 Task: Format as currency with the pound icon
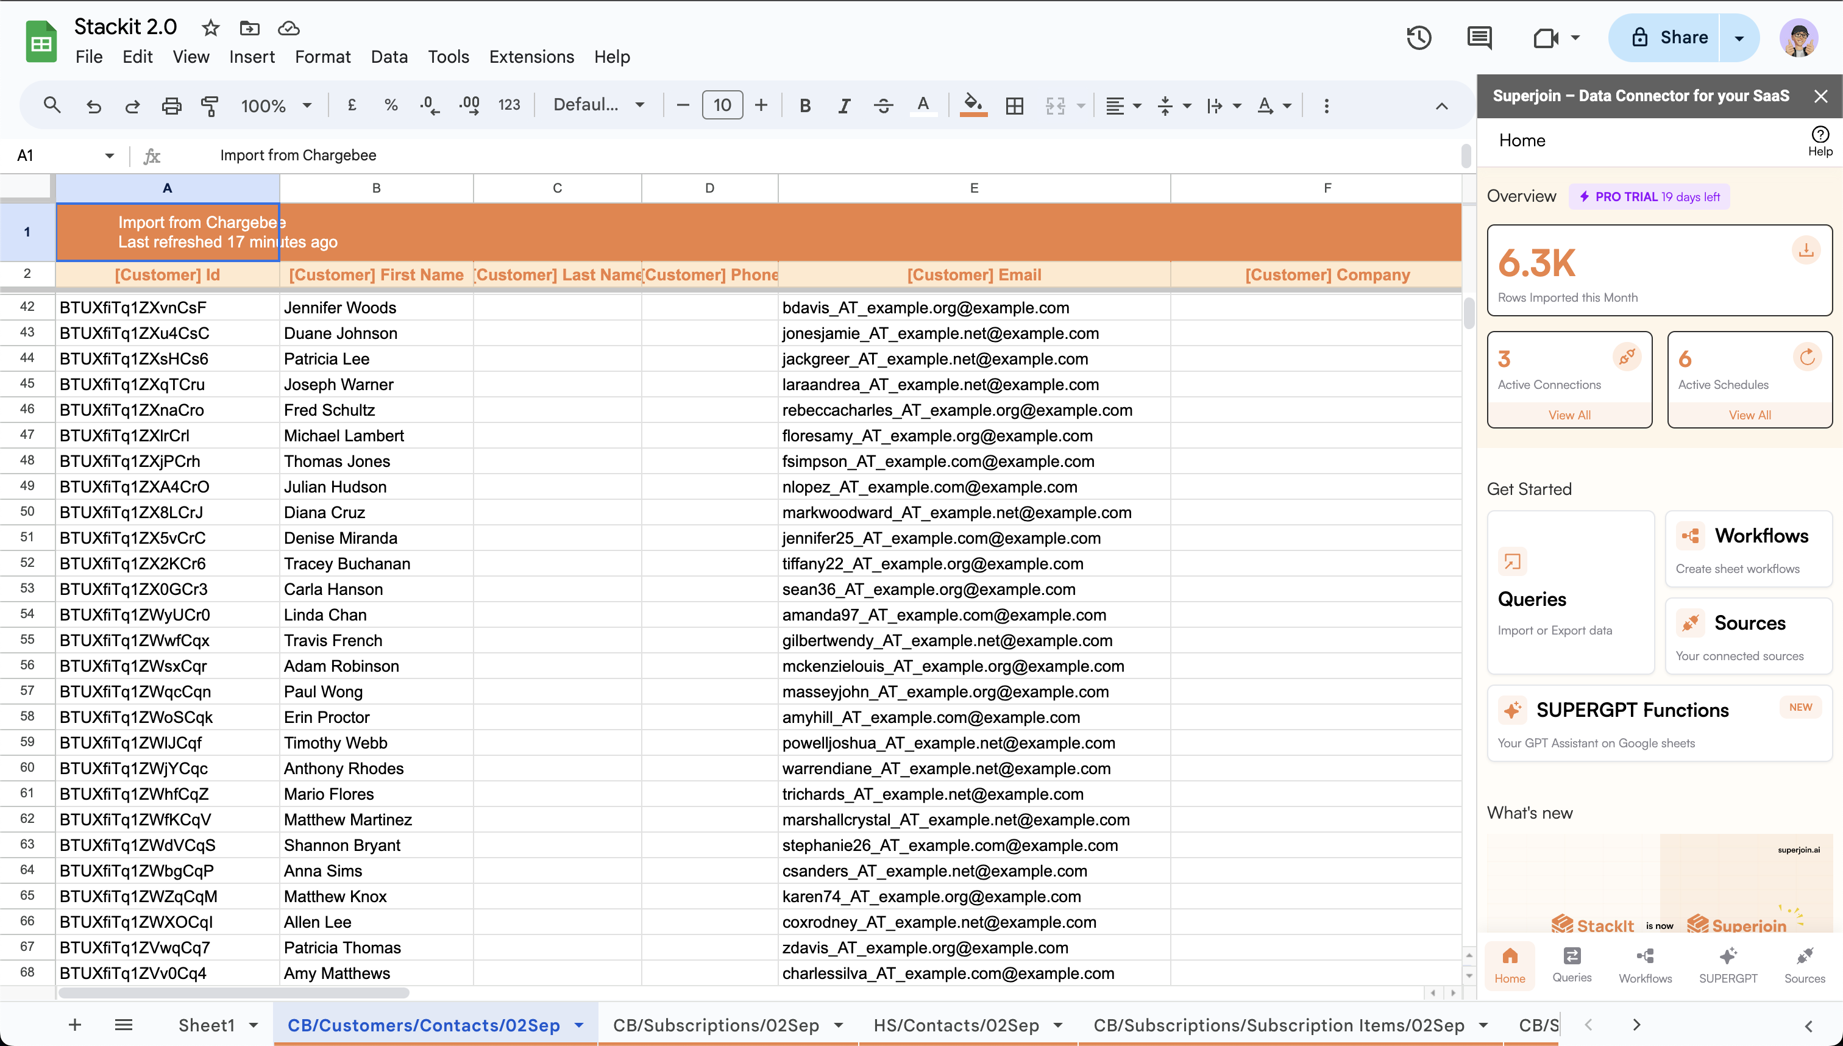[x=352, y=105]
